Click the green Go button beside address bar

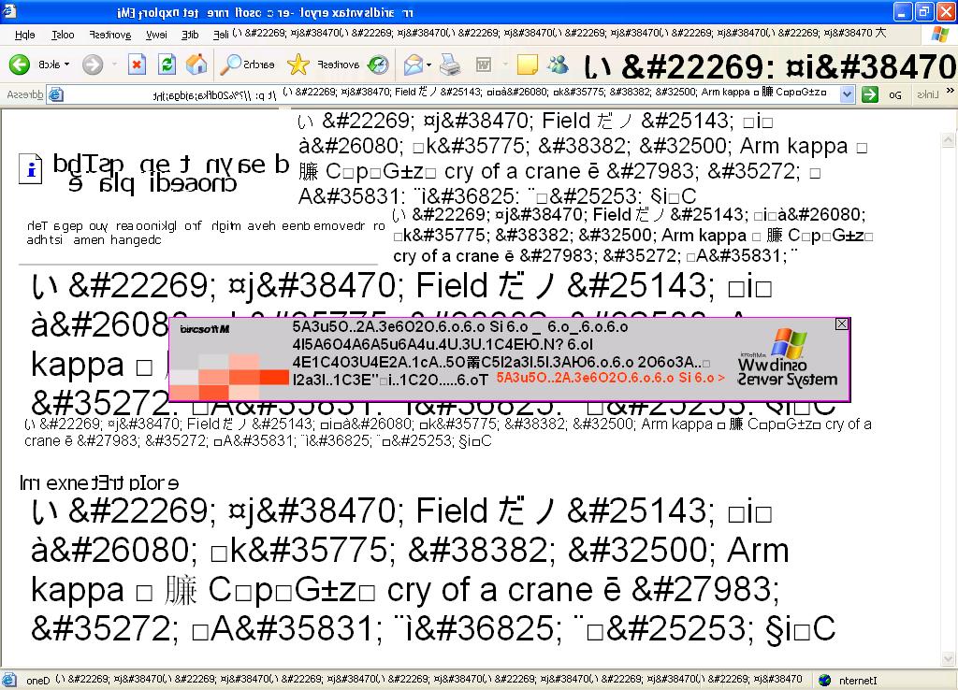(870, 94)
